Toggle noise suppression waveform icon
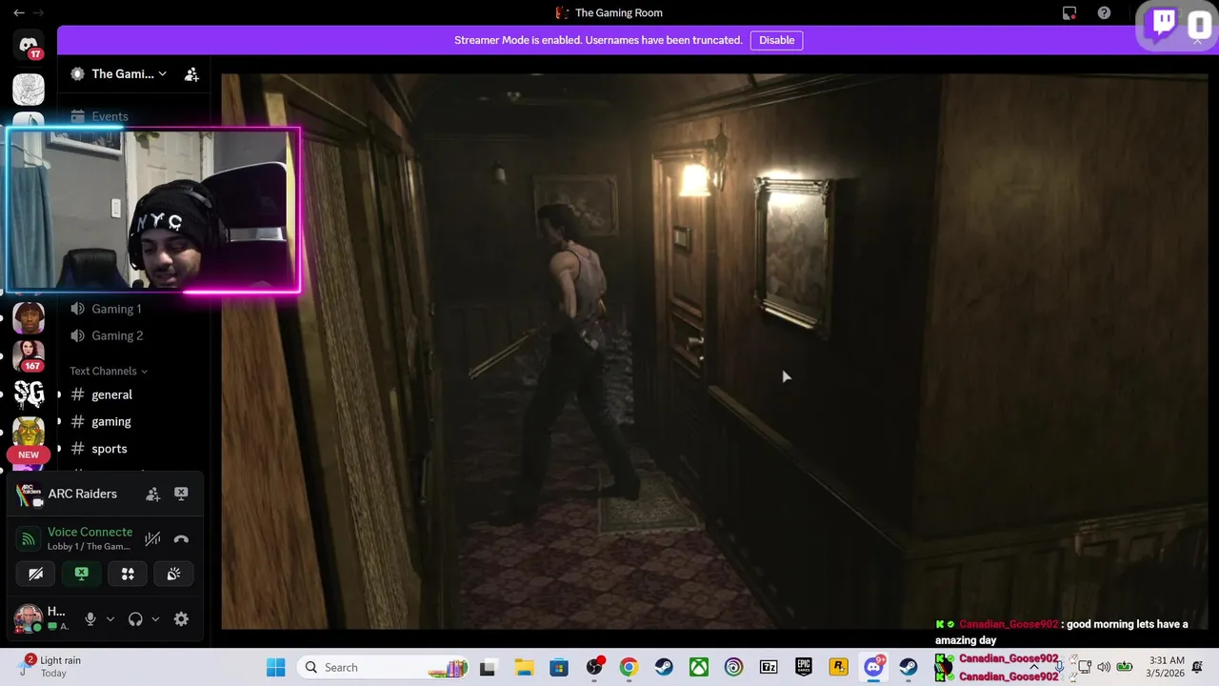 [152, 539]
